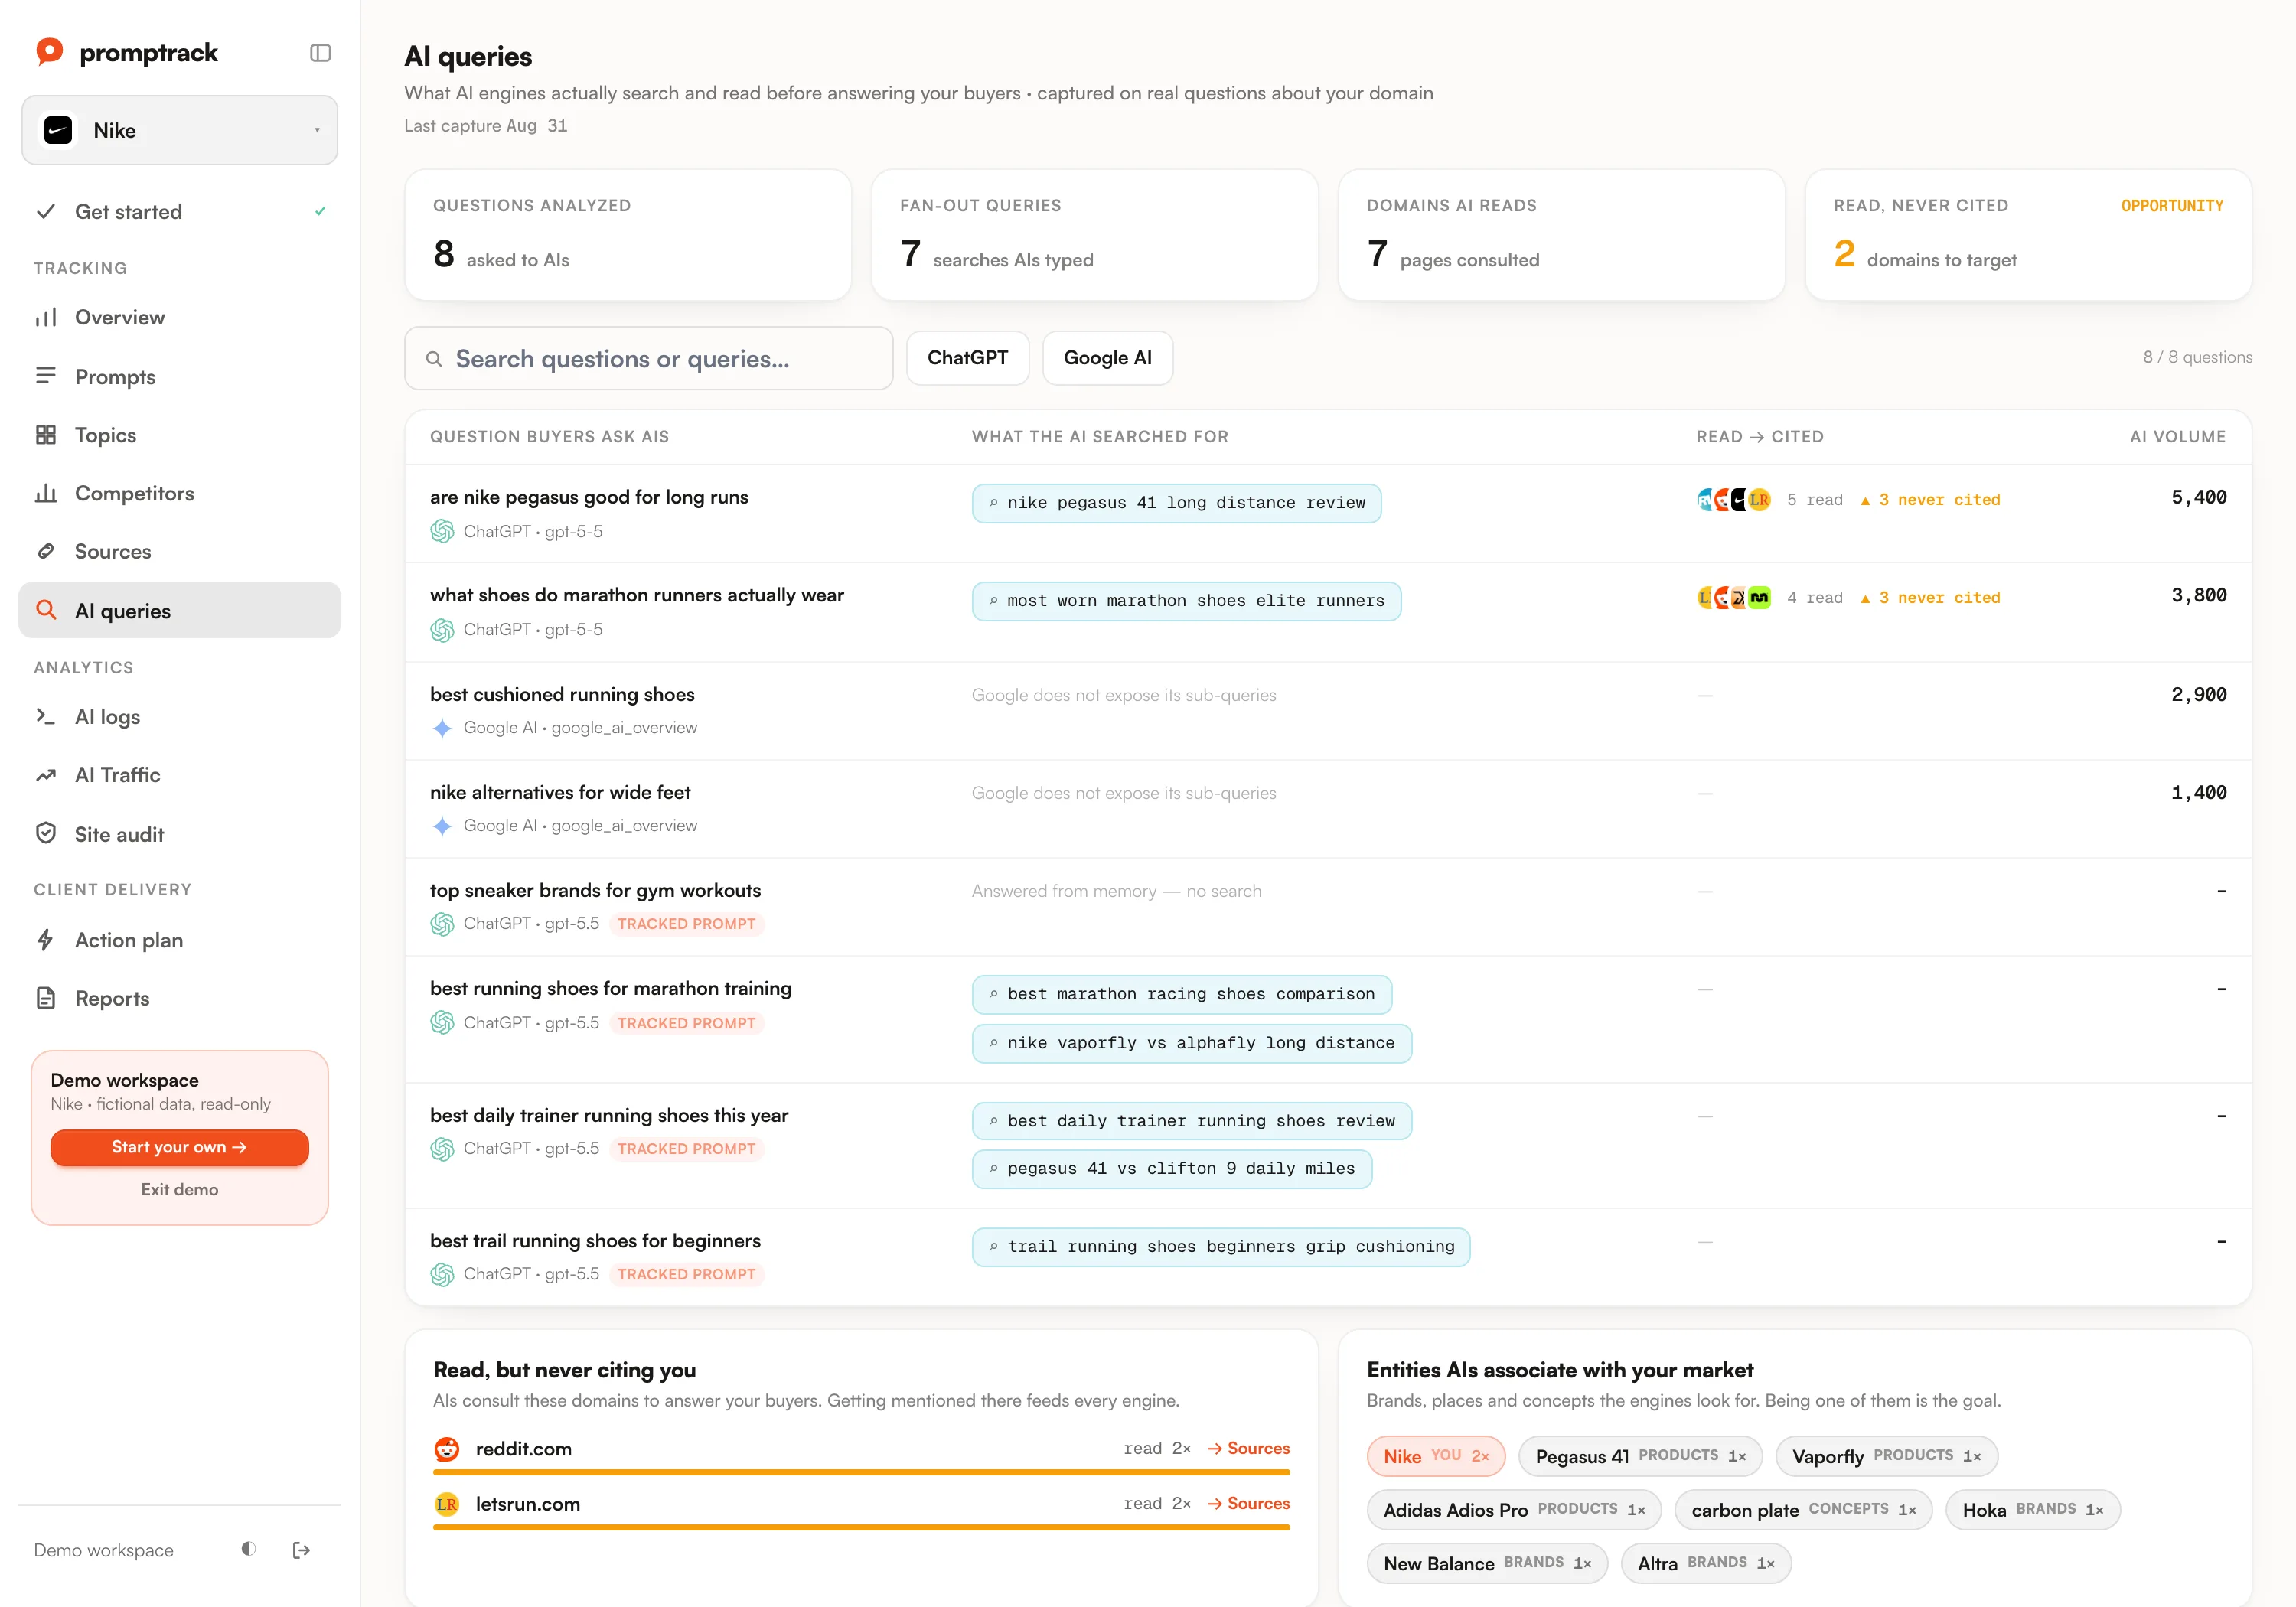Go to Overview page

tap(180, 317)
